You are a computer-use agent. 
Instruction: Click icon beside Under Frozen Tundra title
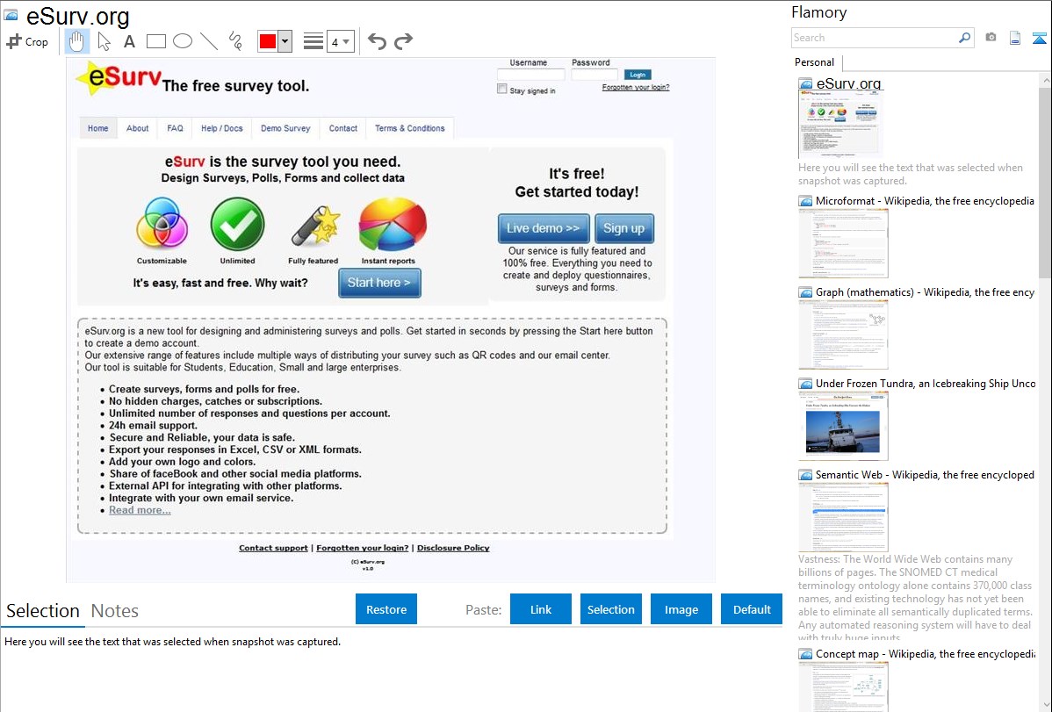[x=805, y=384]
